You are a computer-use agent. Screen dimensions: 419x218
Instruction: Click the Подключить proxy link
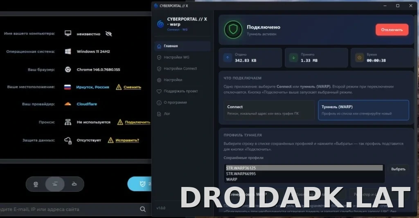137,122
